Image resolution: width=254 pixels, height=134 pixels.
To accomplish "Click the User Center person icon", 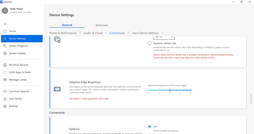I will tap(5, 99).
